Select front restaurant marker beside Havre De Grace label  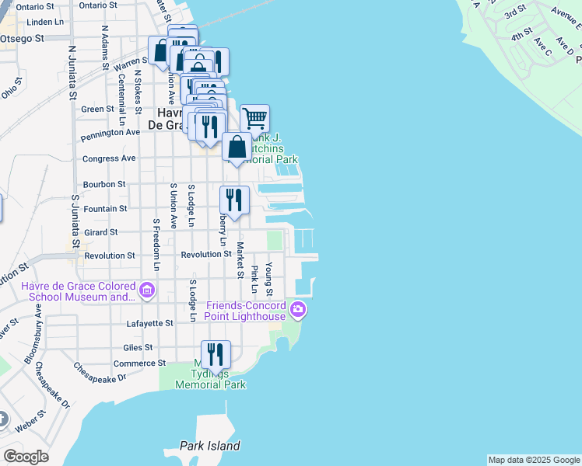[x=210, y=127]
